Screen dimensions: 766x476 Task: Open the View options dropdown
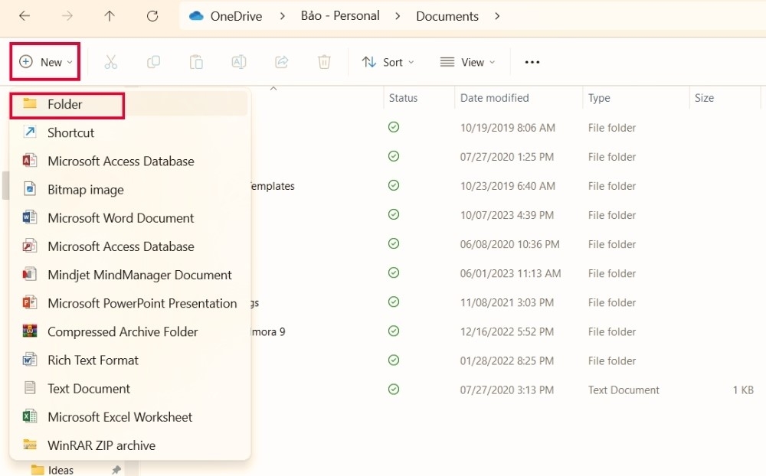(x=467, y=62)
